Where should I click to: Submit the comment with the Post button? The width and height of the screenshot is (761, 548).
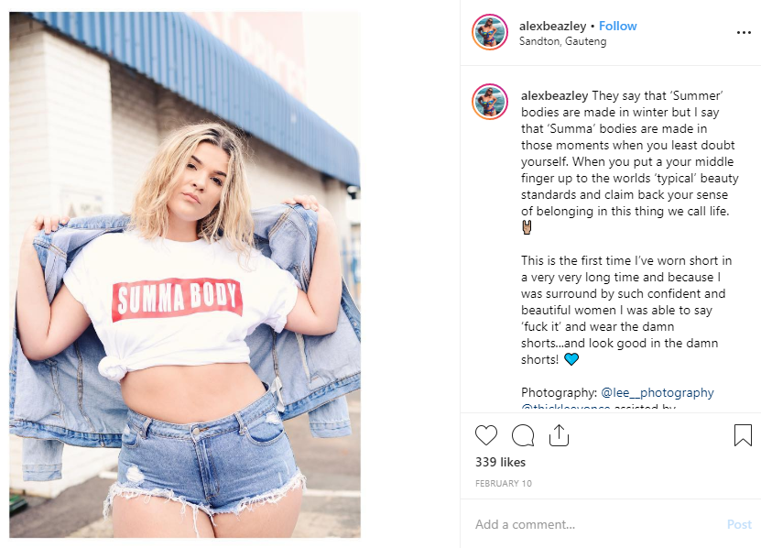click(739, 524)
